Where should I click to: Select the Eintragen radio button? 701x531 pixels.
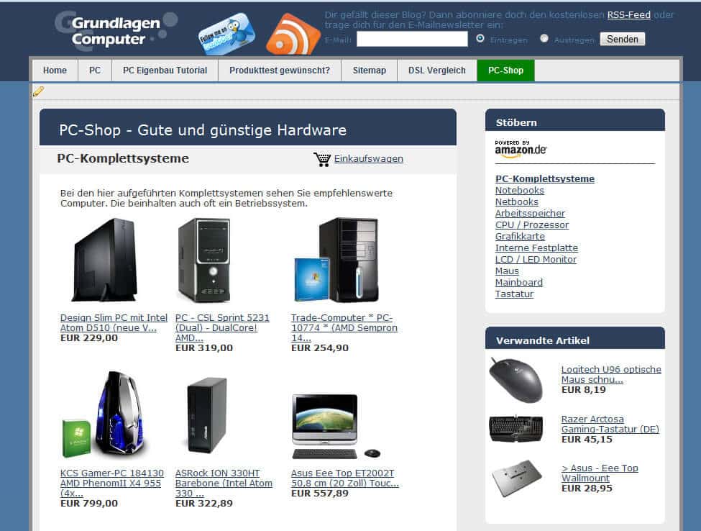[x=480, y=38]
